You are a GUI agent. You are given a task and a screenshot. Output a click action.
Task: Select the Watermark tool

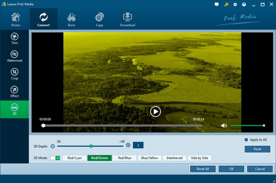pyautogui.click(x=14, y=56)
